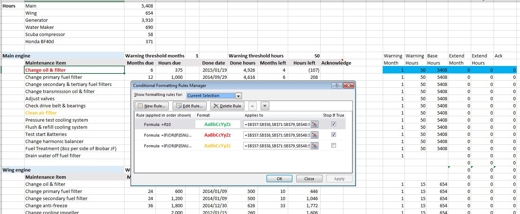
Task: Confirm the dialog with OK
Action: pyautogui.click(x=279, y=179)
